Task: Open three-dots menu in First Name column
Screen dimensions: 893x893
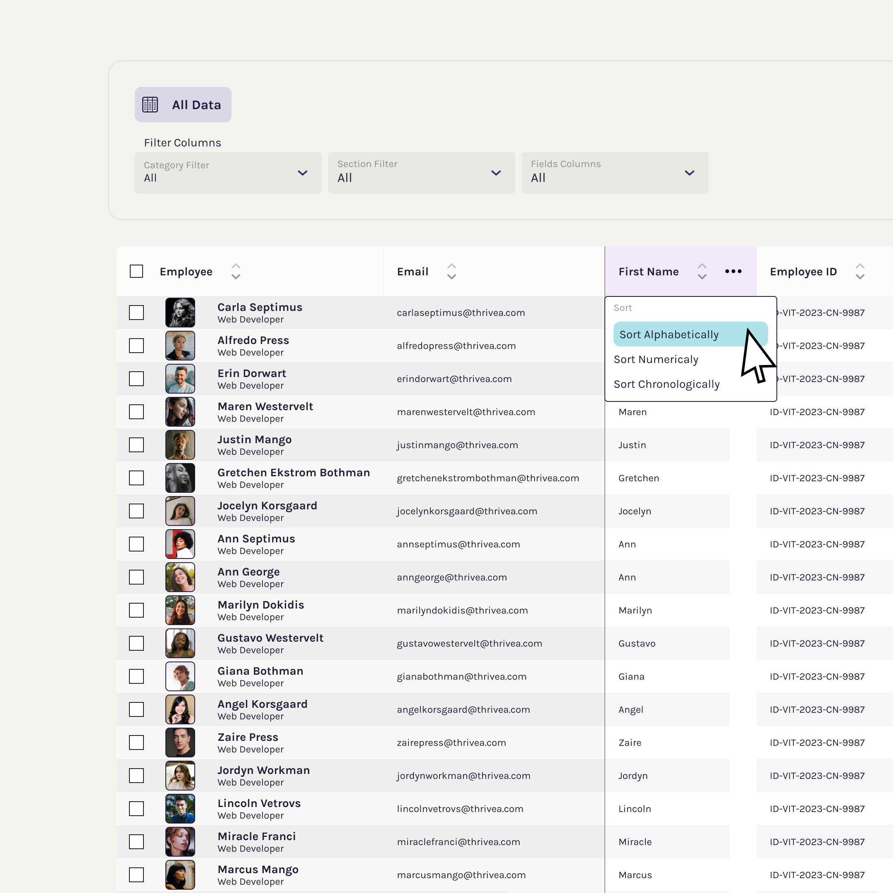Action: [733, 271]
